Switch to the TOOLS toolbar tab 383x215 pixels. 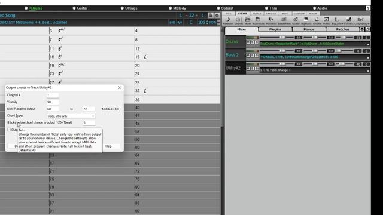[x=257, y=13]
